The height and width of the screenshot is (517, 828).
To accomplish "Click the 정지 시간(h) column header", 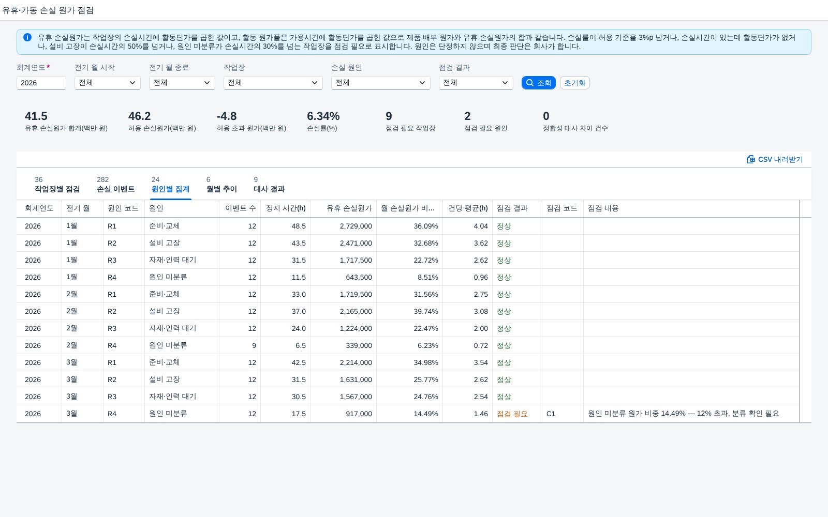I will pyautogui.click(x=285, y=208).
